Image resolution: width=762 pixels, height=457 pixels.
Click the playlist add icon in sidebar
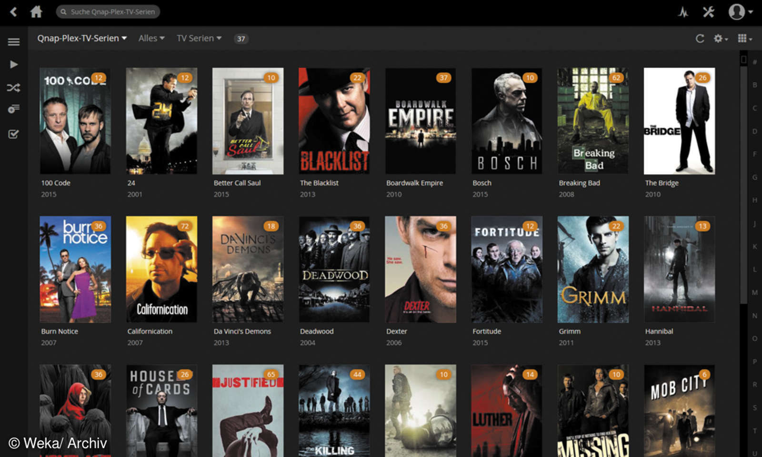point(14,109)
